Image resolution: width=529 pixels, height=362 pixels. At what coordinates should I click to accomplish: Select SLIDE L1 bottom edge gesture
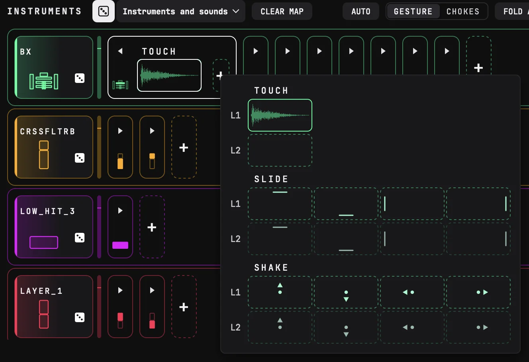point(346,204)
